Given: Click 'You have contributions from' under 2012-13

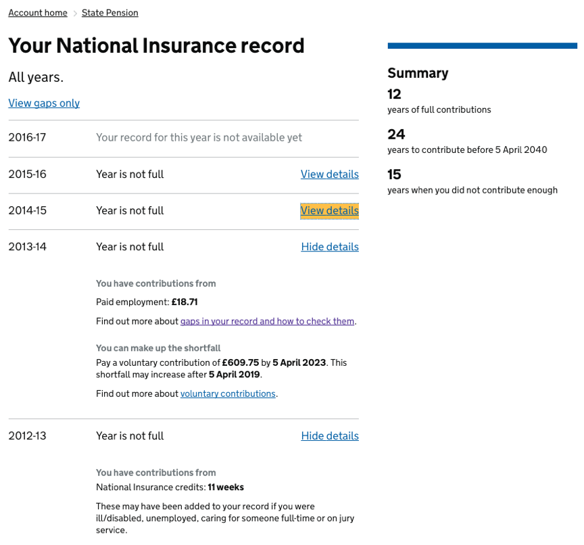Looking at the screenshot, I should click(155, 473).
